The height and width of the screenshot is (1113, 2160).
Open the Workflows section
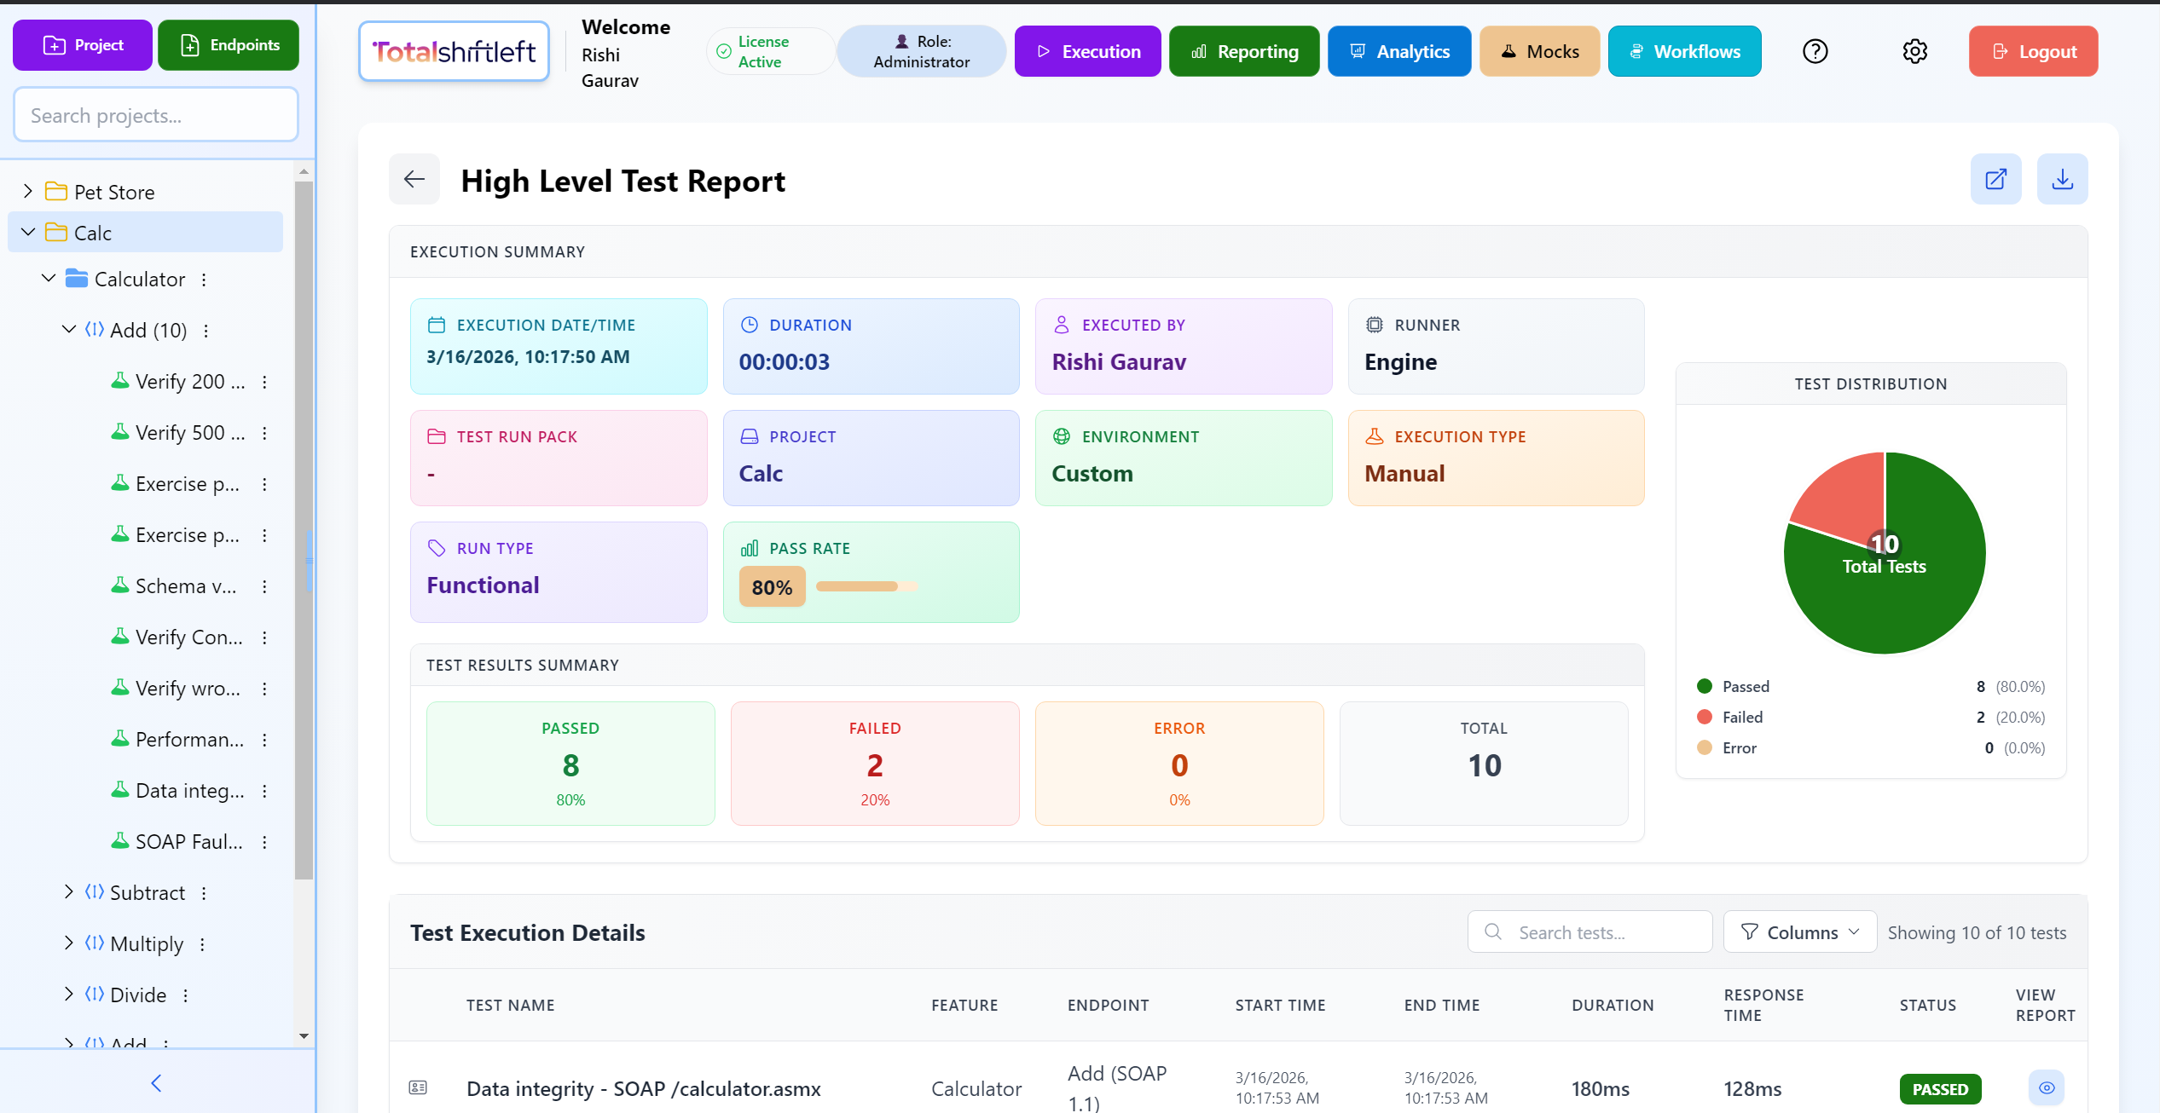(1684, 51)
